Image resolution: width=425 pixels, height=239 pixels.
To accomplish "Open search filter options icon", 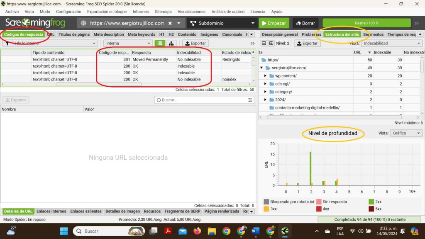I will pos(250,100).
